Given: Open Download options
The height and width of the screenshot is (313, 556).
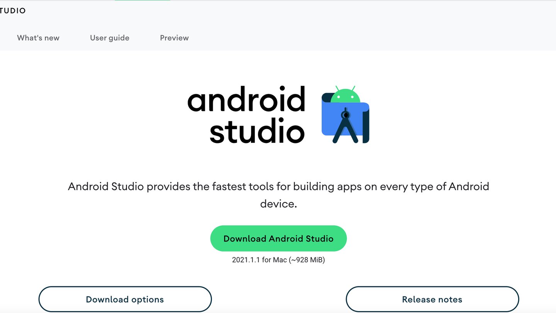Looking at the screenshot, I should click(x=125, y=299).
